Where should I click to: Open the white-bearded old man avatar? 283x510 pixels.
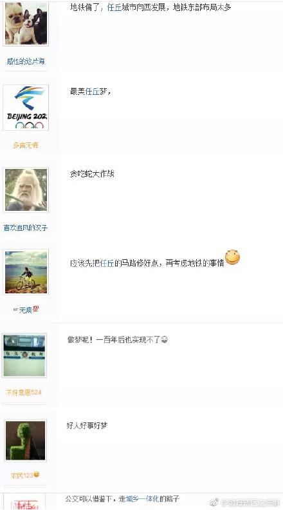pyautogui.click(x=26, y=190)
